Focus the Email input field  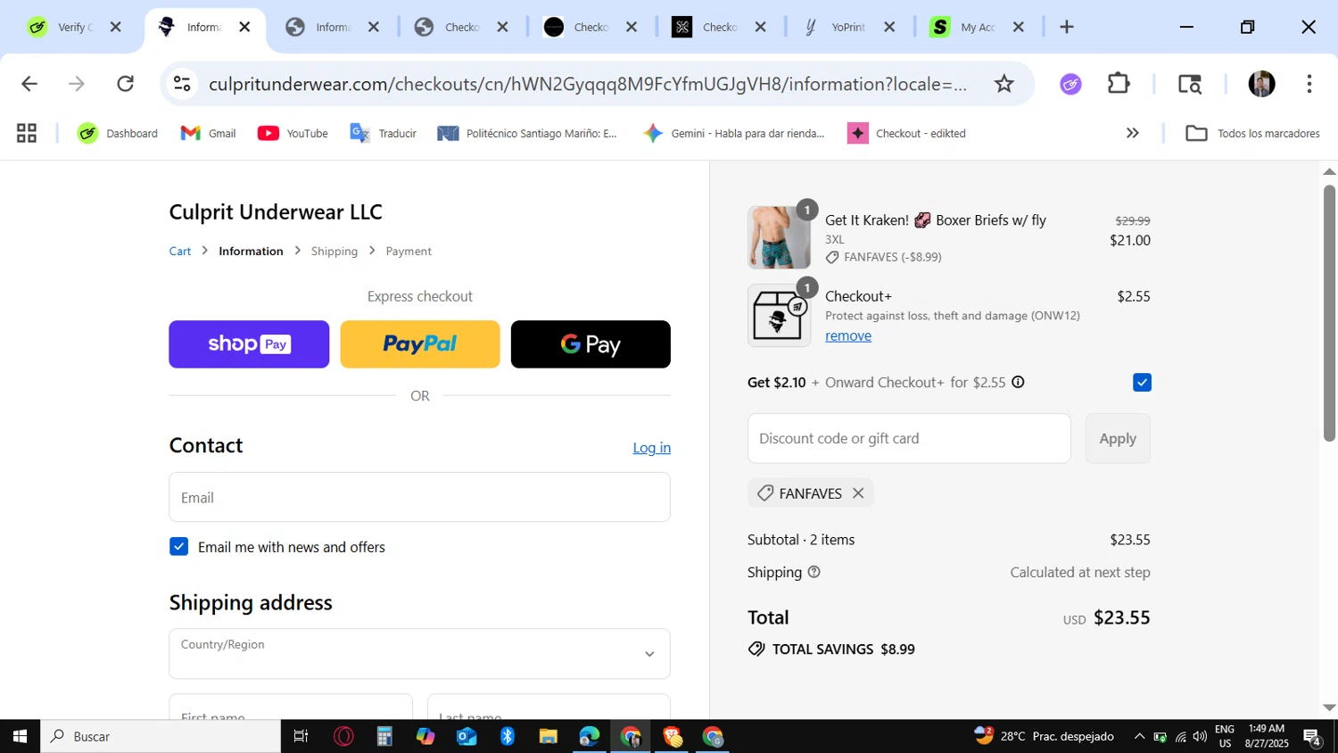pos(419,497)
